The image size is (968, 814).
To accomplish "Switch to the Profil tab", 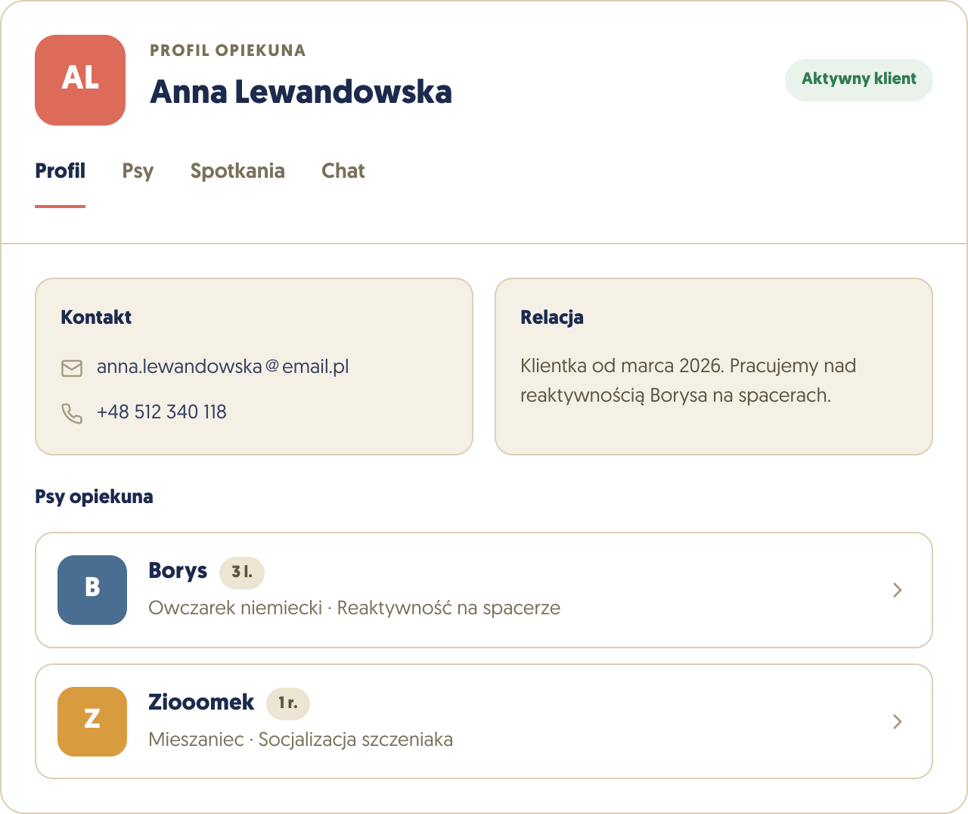I will click(x=60, y=171).
